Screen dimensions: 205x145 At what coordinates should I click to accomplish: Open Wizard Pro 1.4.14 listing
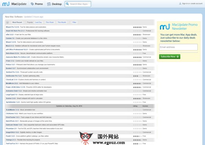pyautogui.click(x=13, y=27)
